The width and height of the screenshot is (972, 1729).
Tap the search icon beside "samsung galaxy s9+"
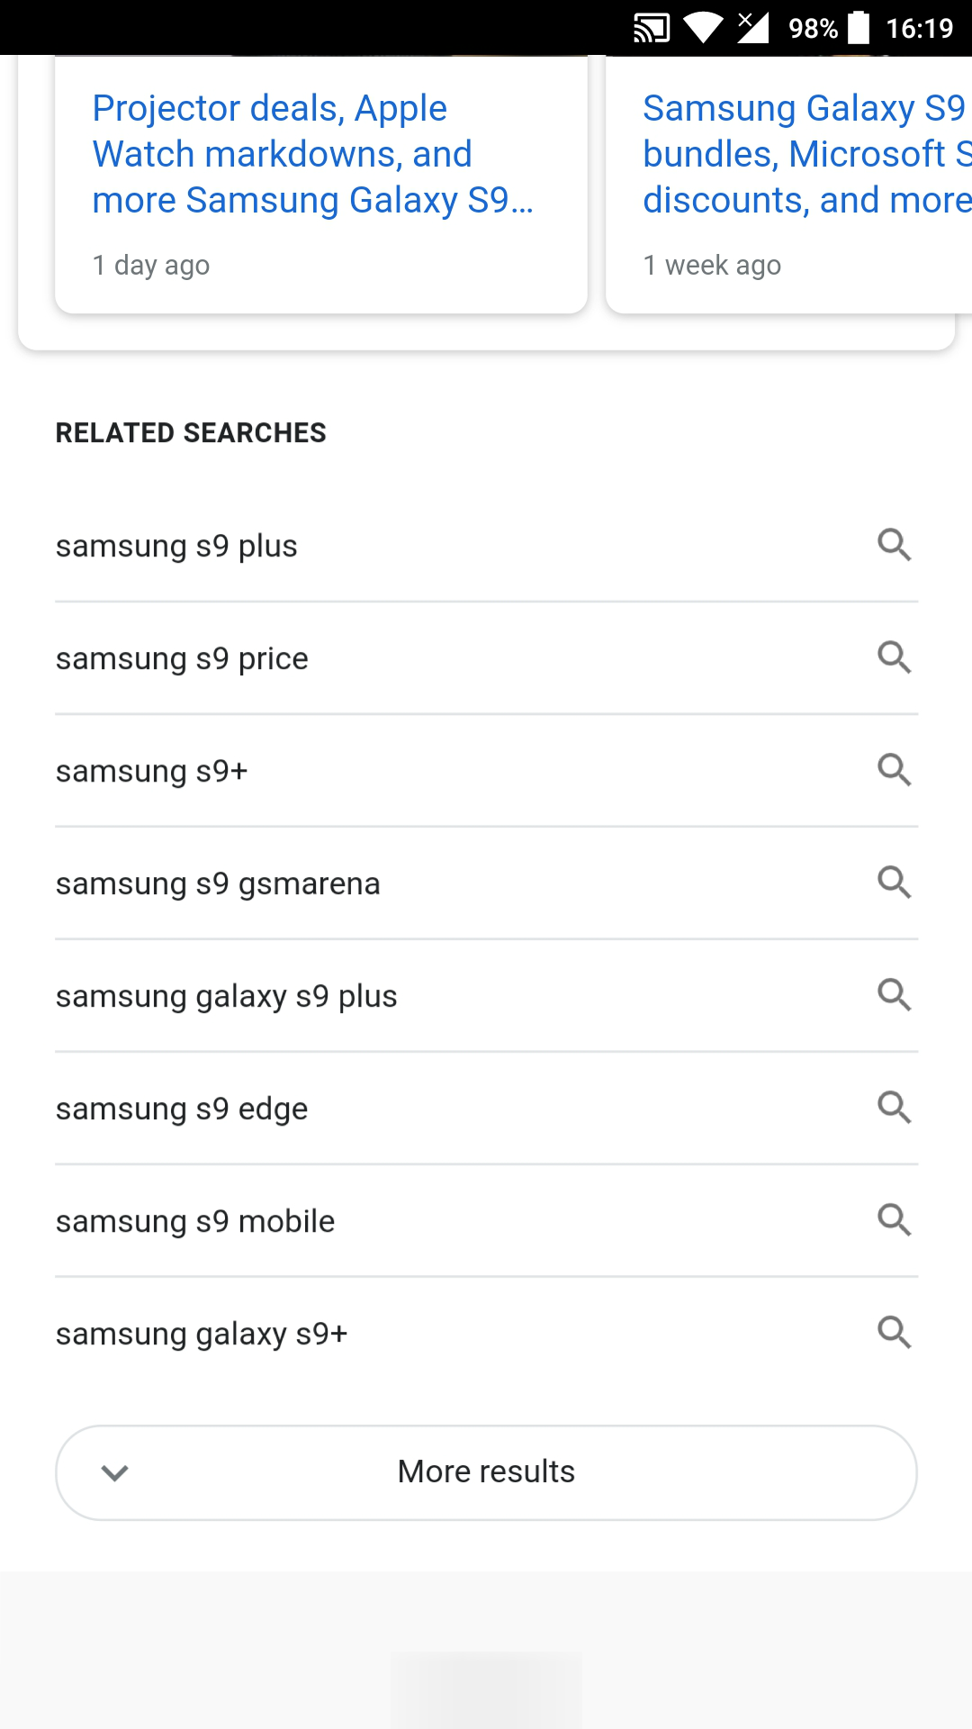(x=895, y=1332)
